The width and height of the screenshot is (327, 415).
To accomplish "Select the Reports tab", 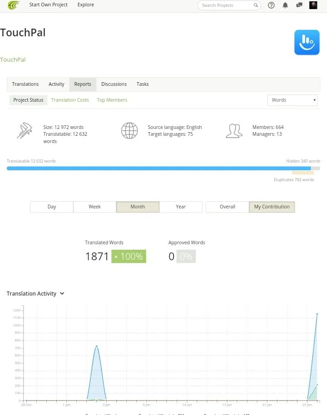I will [x=83, y=84].
